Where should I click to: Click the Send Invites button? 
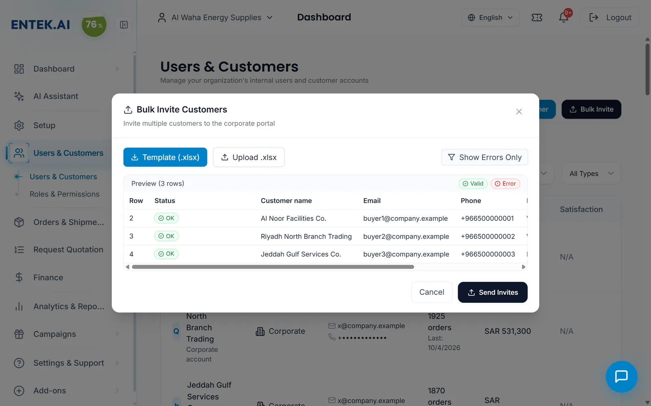pos(492,292)
